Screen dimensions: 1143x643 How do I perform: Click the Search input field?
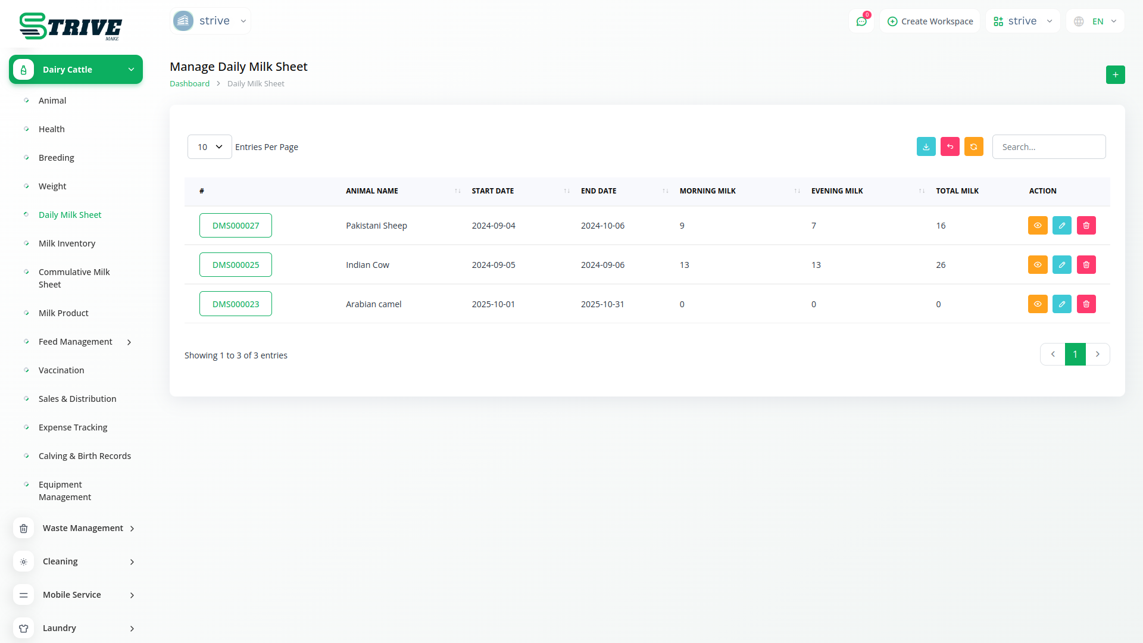[1048, 147]
